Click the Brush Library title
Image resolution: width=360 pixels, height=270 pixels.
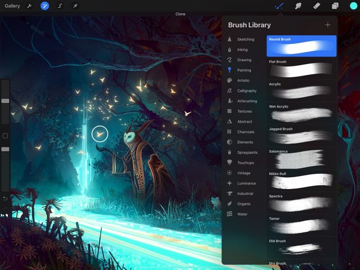tap(249, 25)
